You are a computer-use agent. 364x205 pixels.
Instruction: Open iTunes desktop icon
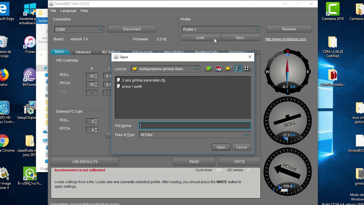(x=30, y=45)
